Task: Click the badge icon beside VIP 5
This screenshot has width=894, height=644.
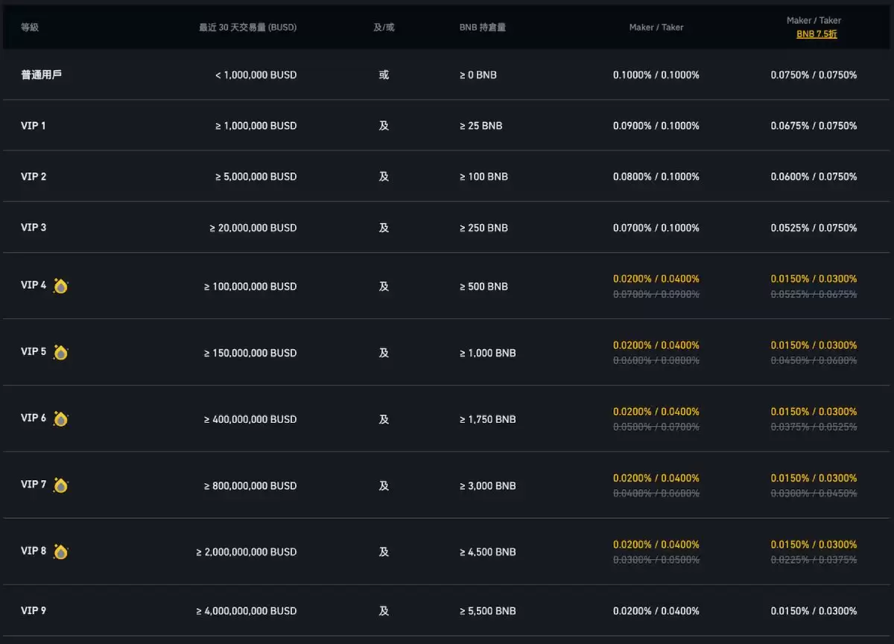Action: (x=60, y=352)
